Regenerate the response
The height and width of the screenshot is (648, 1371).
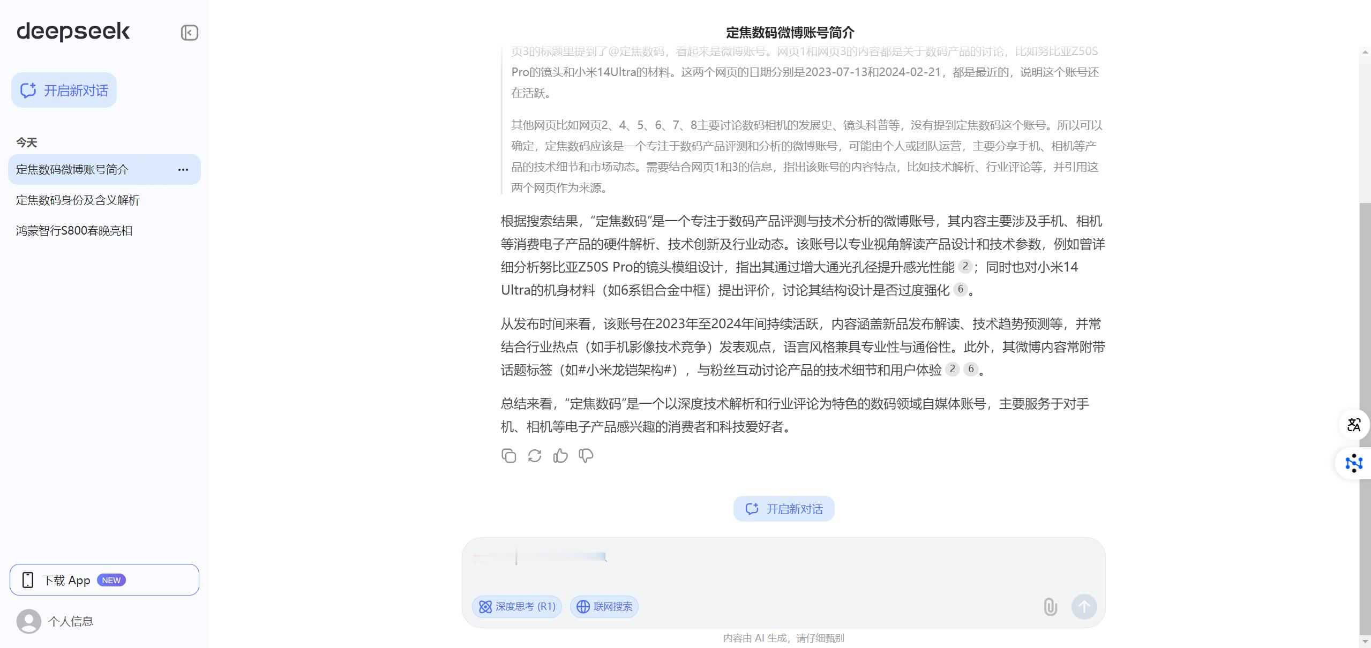pyautogui.click(x=535, y=456)
